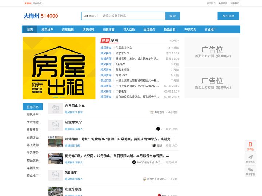The image size is (262, 196).
Task: Click 商铺店面 tag in latest list
Action: pos(106,59)
